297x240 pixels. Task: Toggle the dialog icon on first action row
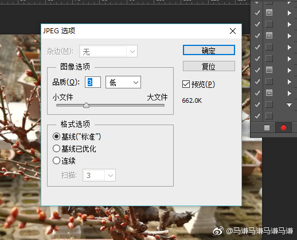pos(269,13)
